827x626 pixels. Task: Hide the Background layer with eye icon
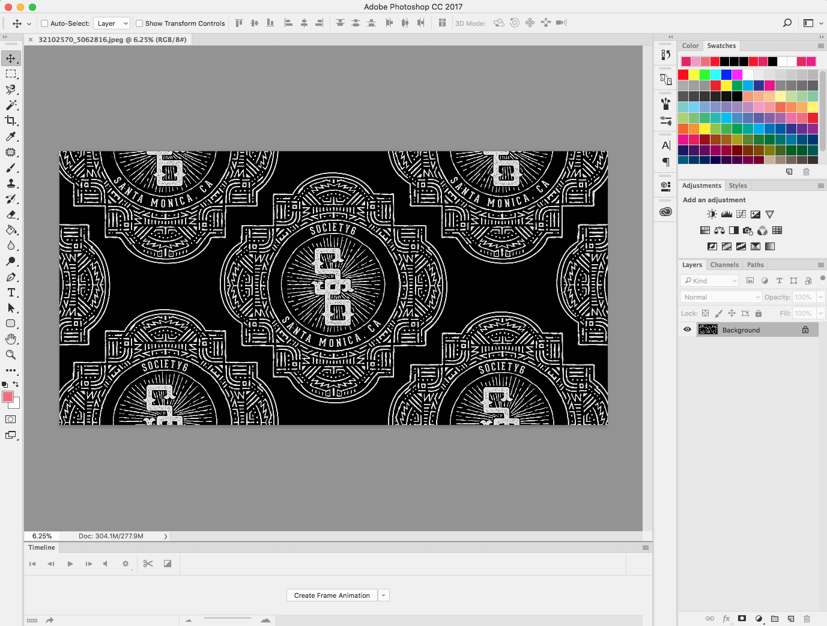pyautogui.click(x=687, y=330)
